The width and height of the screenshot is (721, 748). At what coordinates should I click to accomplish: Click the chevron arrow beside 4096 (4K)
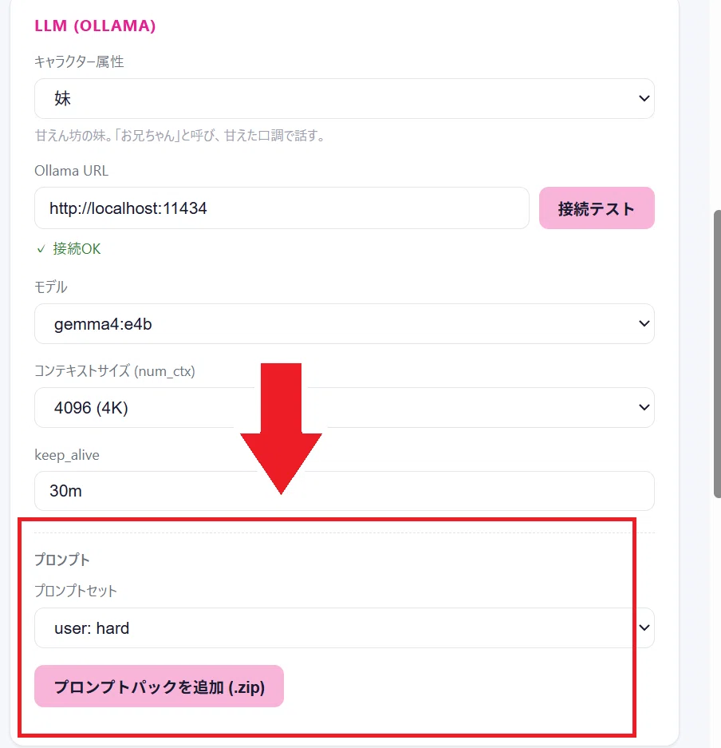tap(644, 407)
